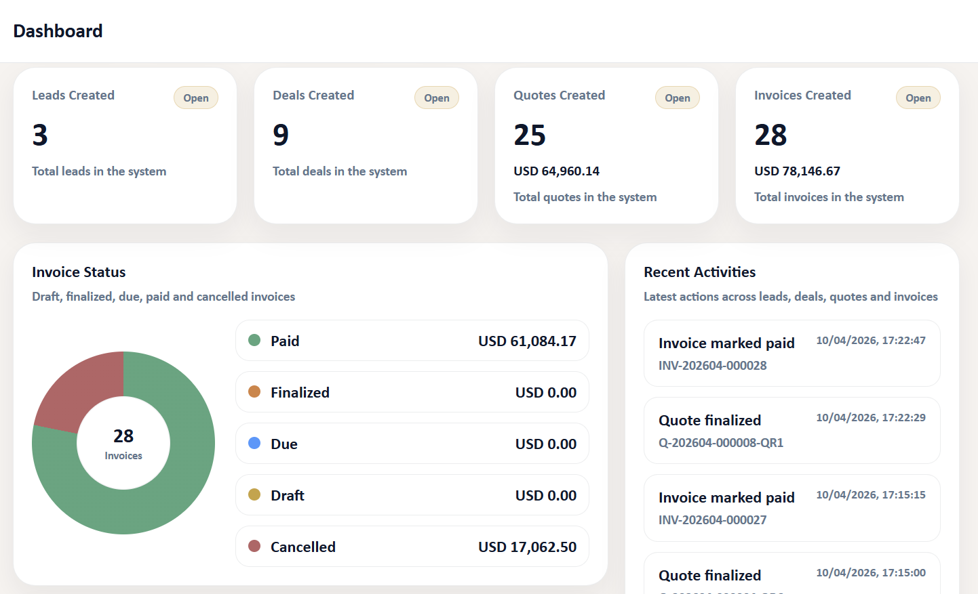
Task: Open the Deals Created card
Action: click(x=436, y=98)
